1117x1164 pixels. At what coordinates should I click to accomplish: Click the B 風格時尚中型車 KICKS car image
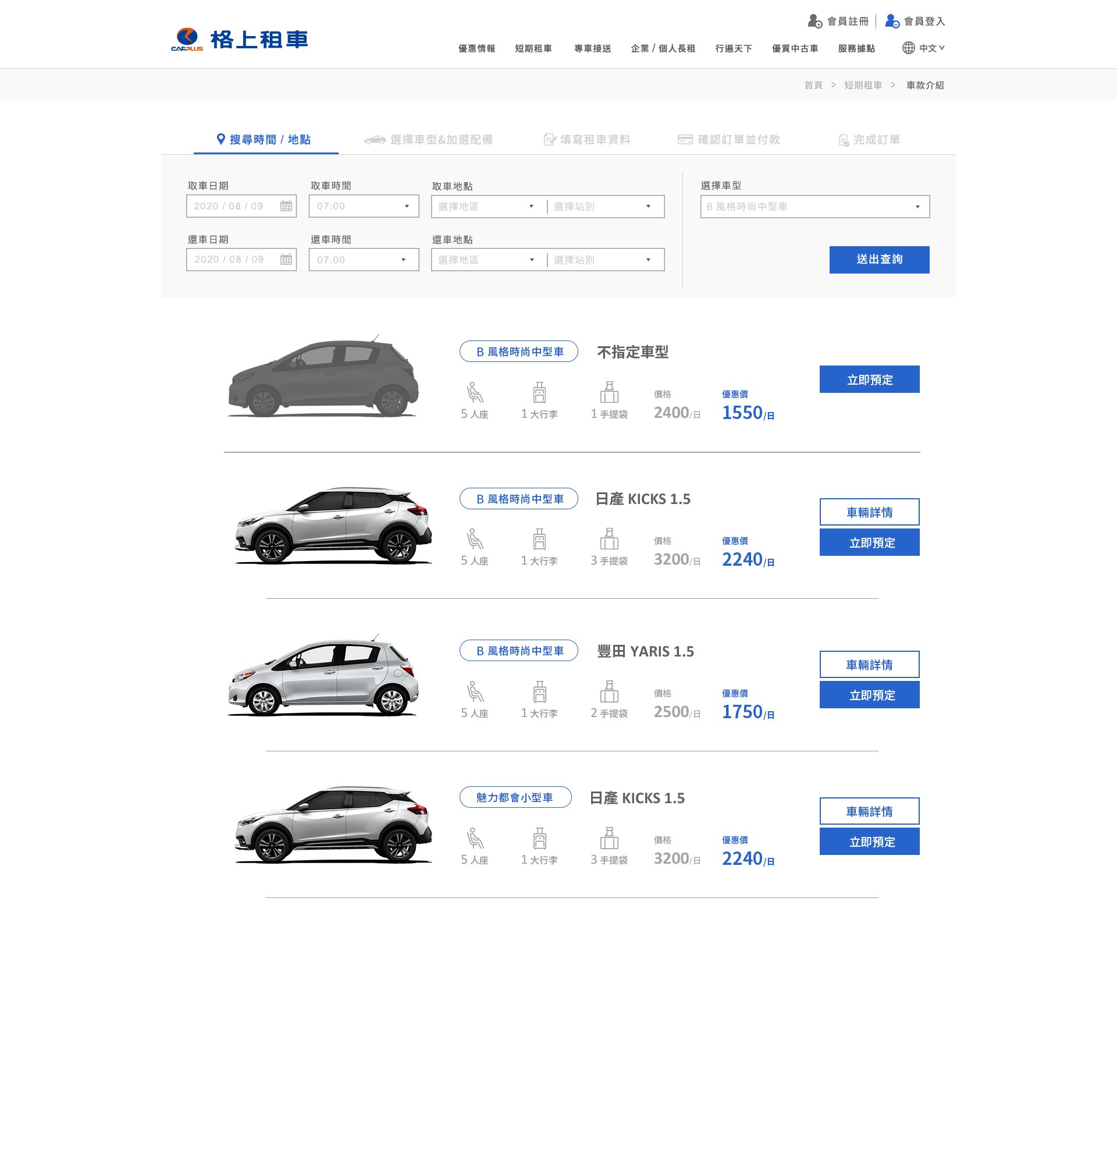tap(333, 526)
